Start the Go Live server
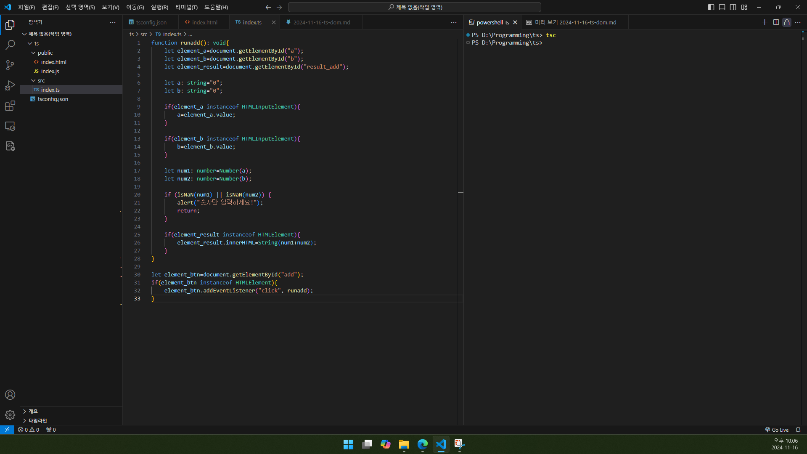The height and width of the screenshot is (454, 807). (x=777, y=430)
